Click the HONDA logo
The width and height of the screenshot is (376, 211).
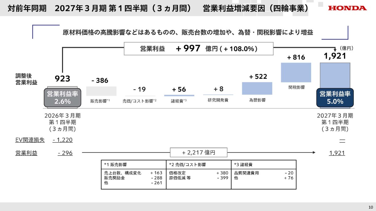pyautogui.click(x=347, y=8)
